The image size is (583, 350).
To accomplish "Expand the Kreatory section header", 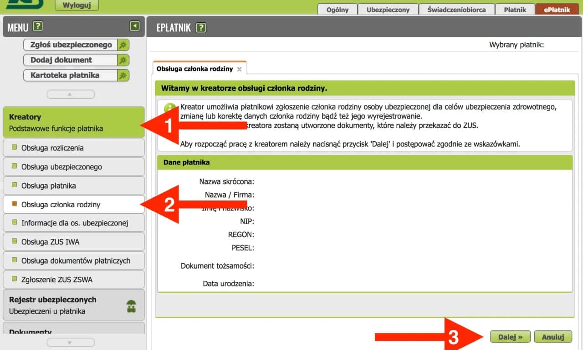I will point(73,122).
